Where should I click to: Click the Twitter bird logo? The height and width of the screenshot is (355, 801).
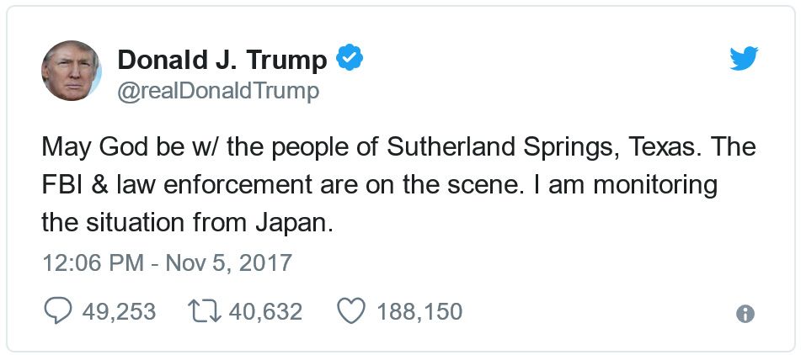(x=744, y=59)
